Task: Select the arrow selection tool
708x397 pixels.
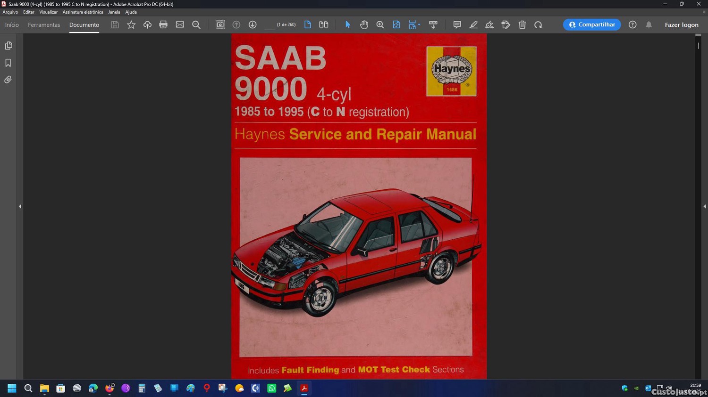Action: tap(348, 24)
